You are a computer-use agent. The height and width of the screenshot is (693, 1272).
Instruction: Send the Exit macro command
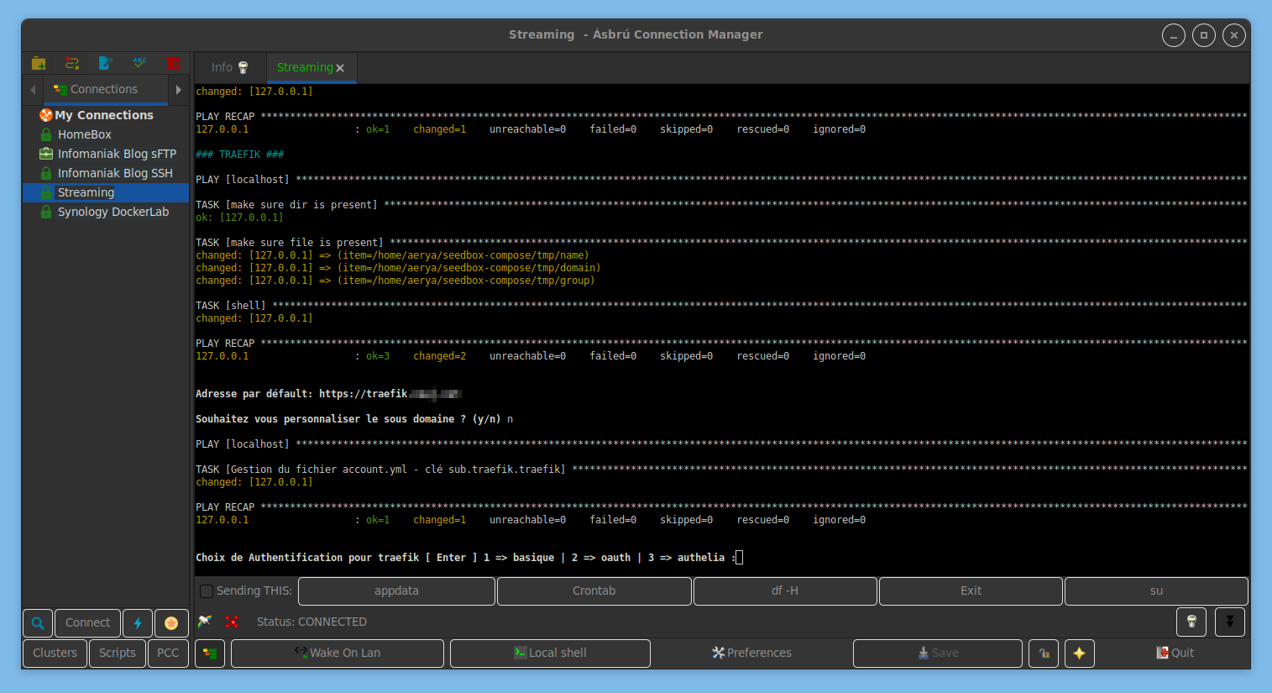pyautogui.click(x=971, y=591)
